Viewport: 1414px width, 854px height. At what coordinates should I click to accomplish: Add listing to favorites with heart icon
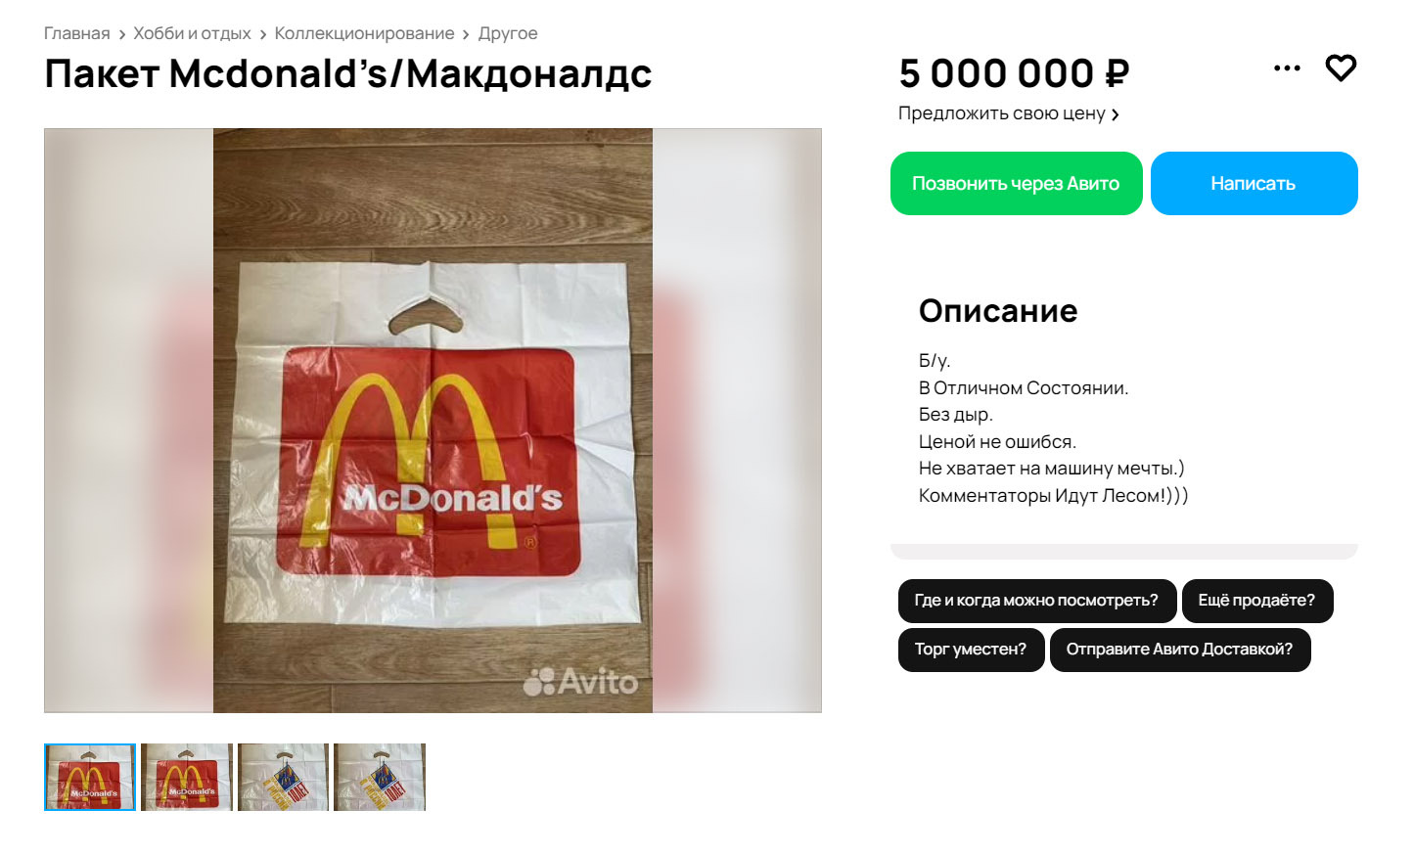[1341, 67]
